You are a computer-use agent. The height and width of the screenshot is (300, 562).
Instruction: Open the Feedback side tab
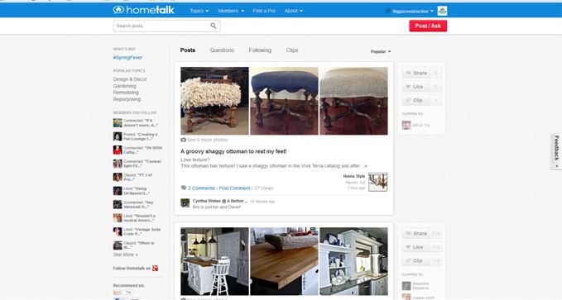[556, 151]
